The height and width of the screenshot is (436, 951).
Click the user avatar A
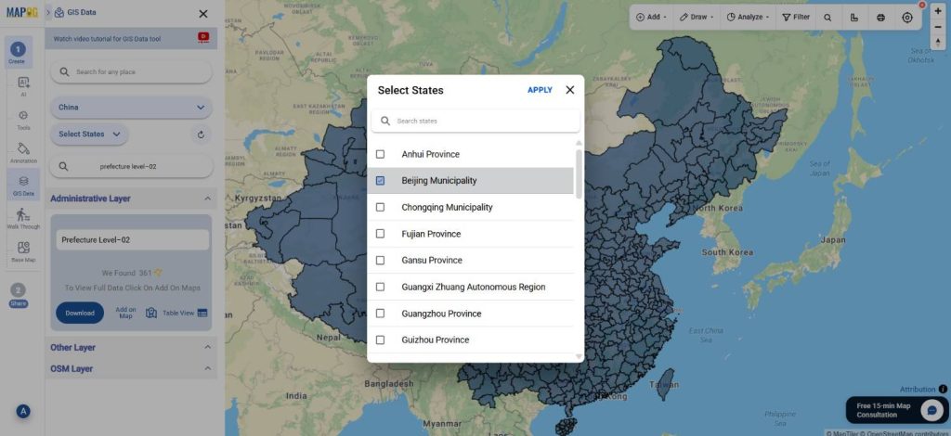(23, 411)
